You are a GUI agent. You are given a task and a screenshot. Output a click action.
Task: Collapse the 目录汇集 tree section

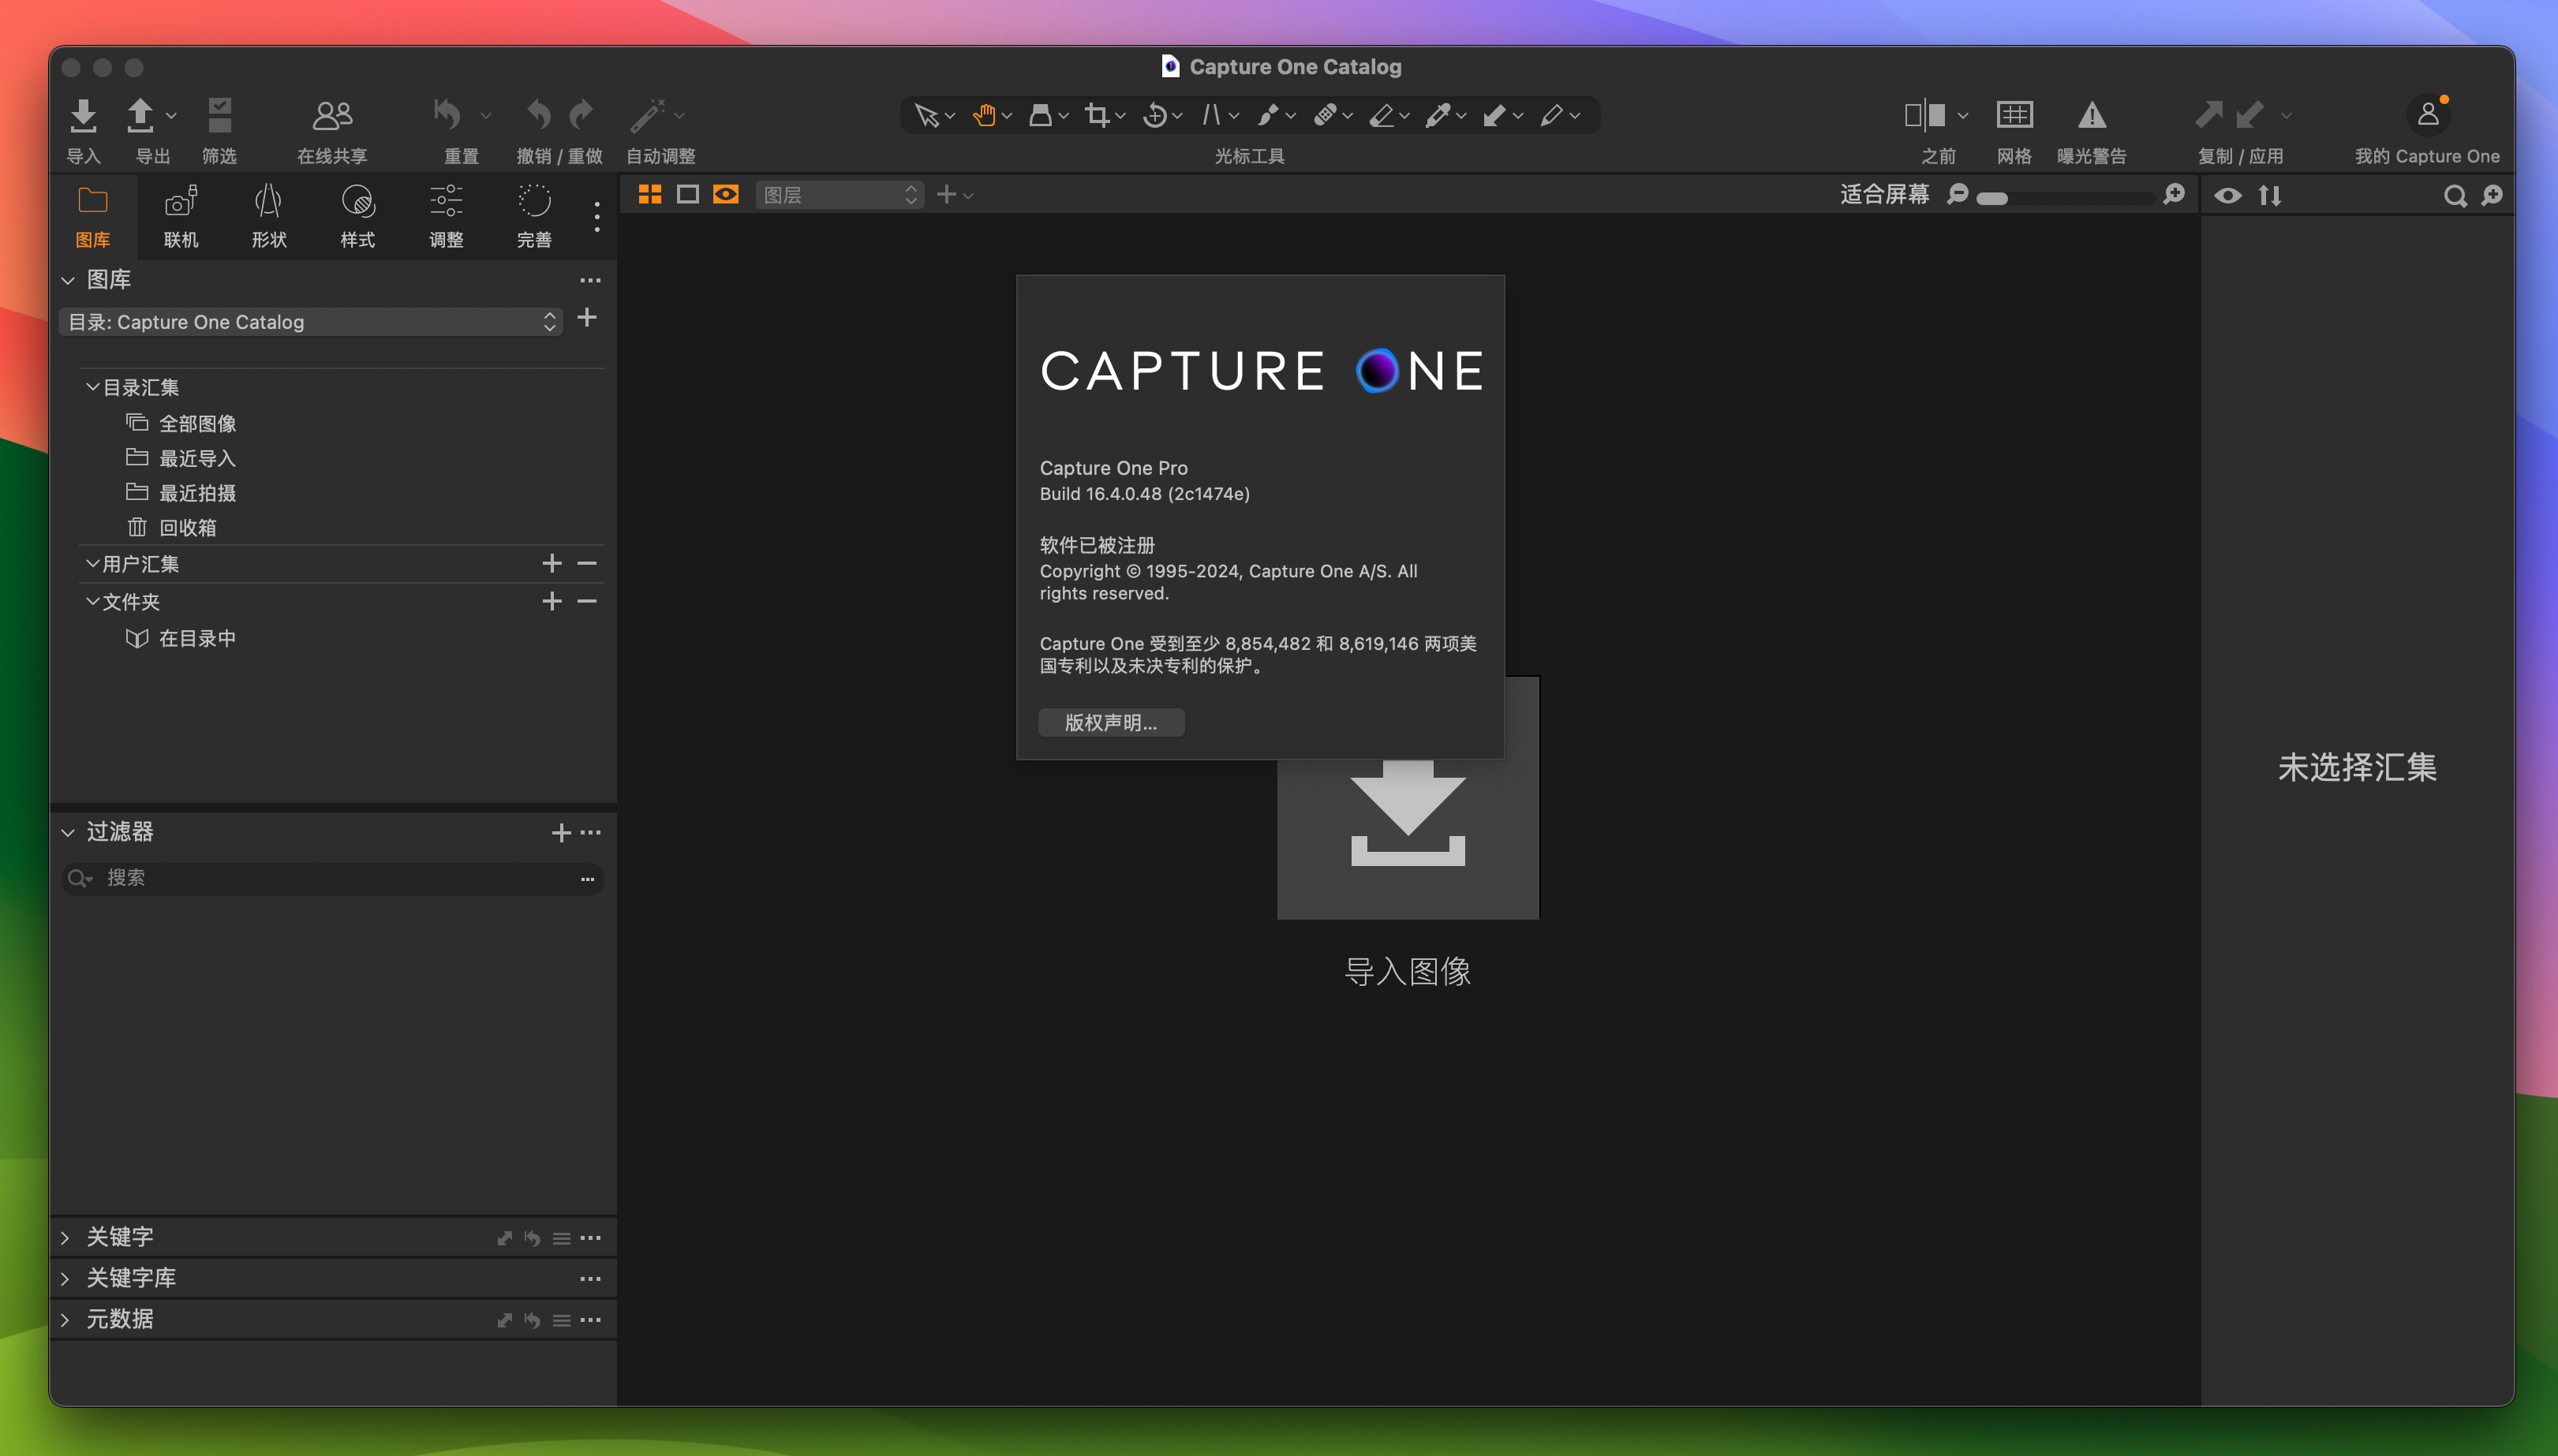tap(92, 387)
